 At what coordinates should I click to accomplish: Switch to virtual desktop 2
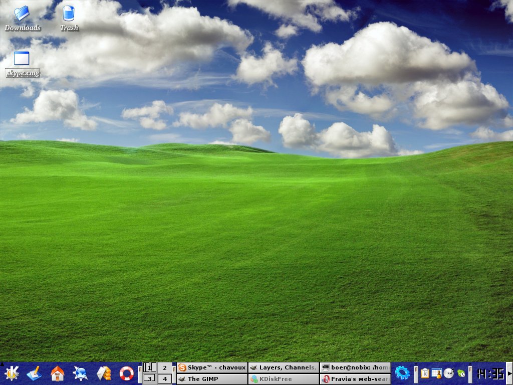tap(165, 367)
